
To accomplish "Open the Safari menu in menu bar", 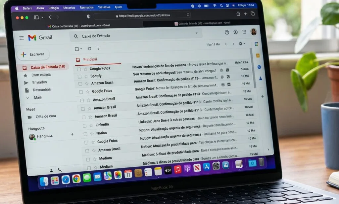I will coord(27,8).
